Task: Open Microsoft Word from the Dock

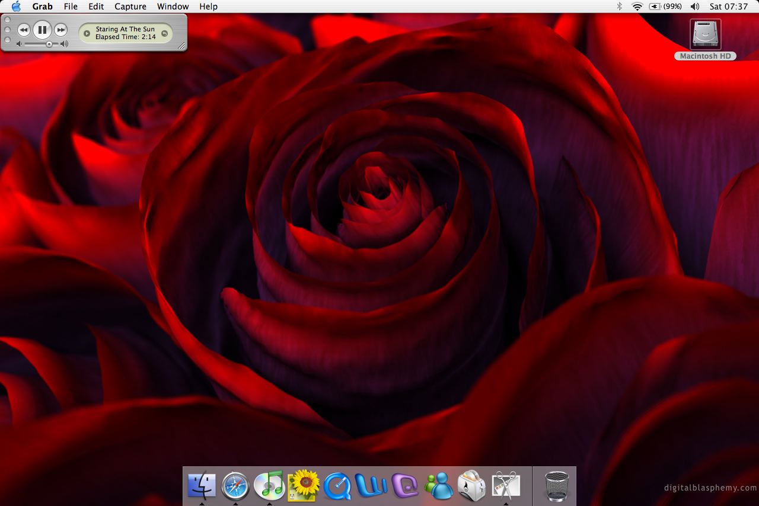Action: (x=371, y=486)
